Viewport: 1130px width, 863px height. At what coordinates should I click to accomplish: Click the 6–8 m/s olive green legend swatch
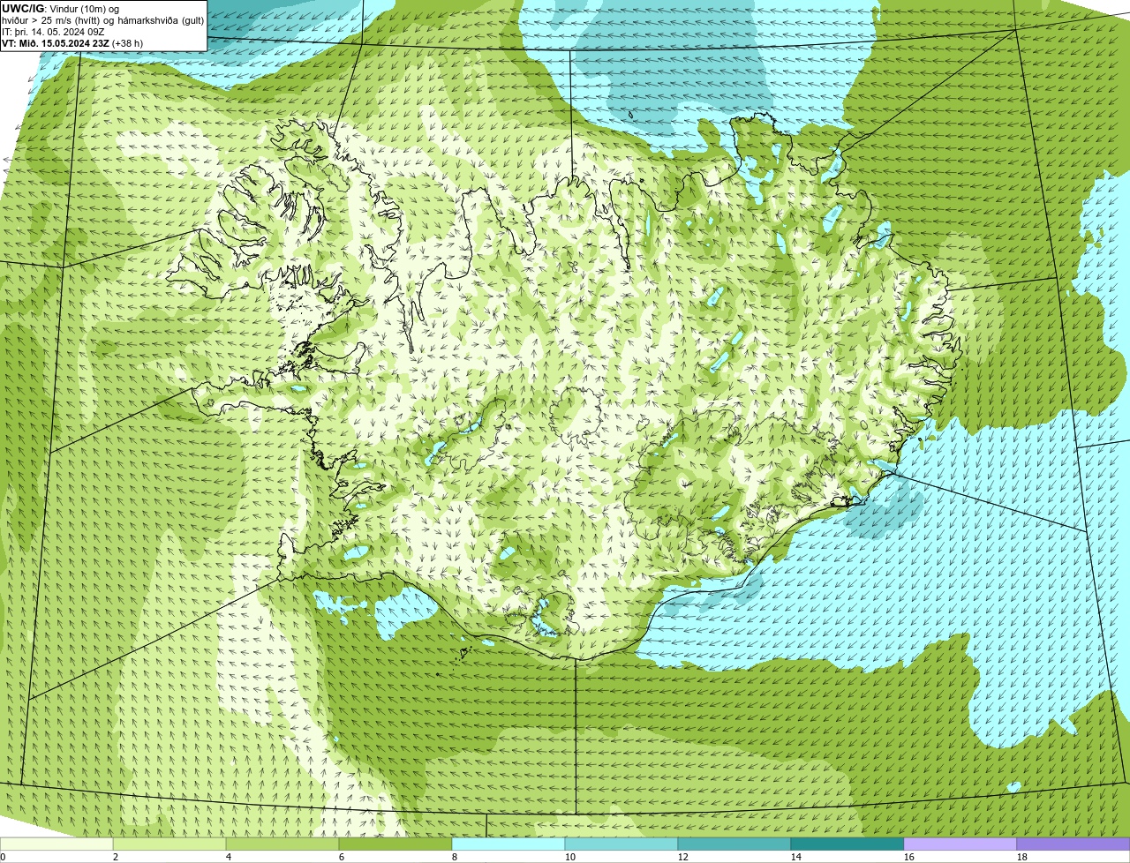395,844
